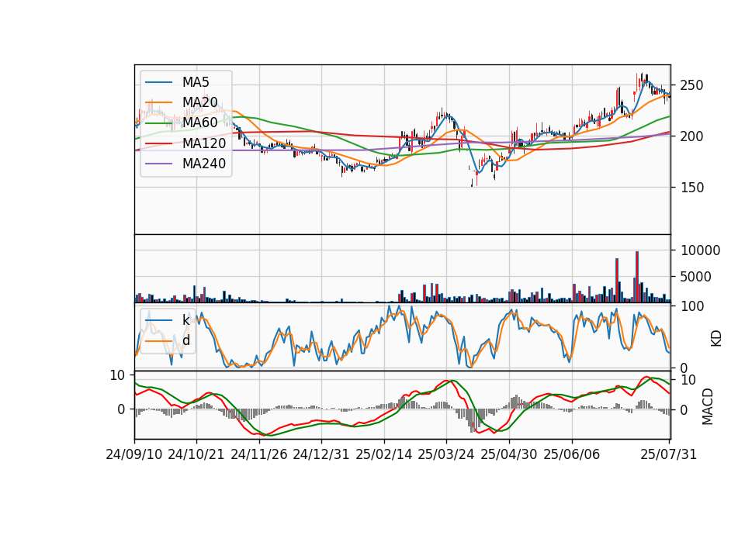Click the 10000 volume axis label
The height and width of the screenshot is (535, 745).
point(700,250)
